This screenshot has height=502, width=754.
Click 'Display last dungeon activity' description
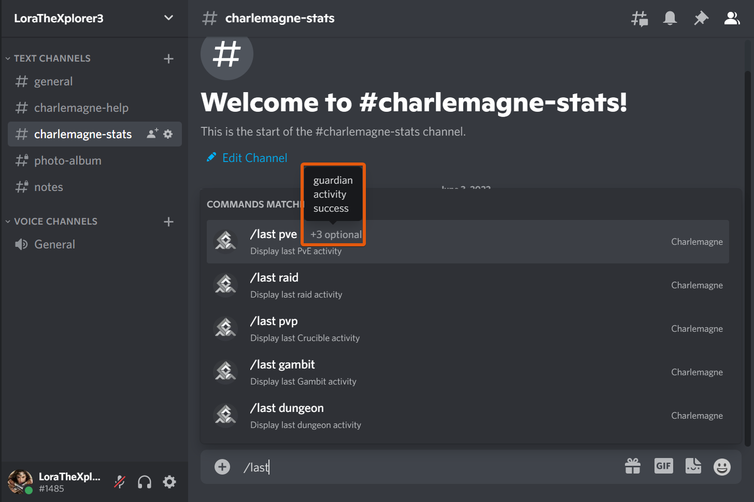click(x=306, y=425)
